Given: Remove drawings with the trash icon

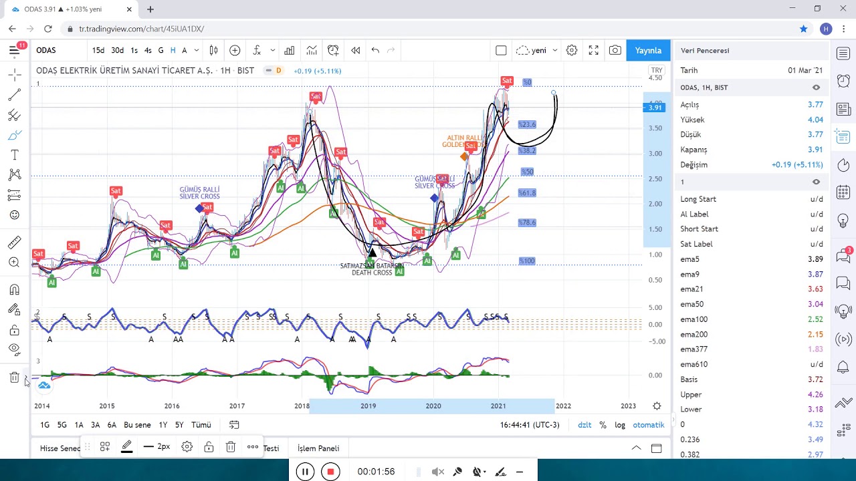Looking at the screenshot, I should [x=15, y=377].
